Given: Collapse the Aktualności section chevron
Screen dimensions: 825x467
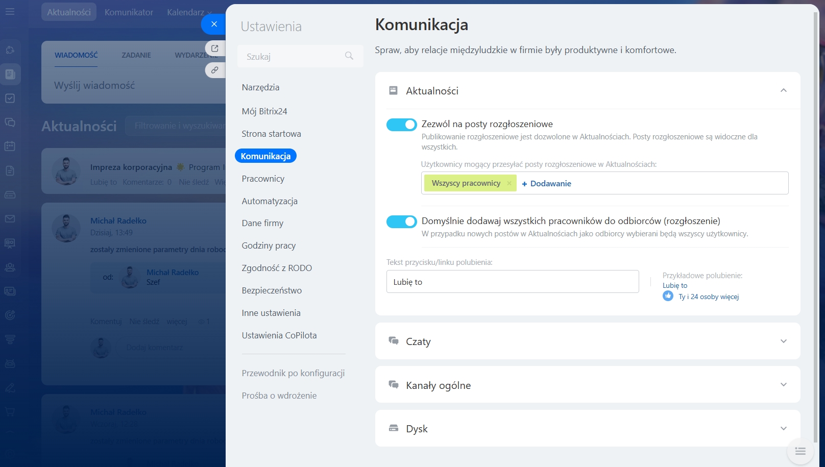Looking at the screenshot, I should coord(784,90).
